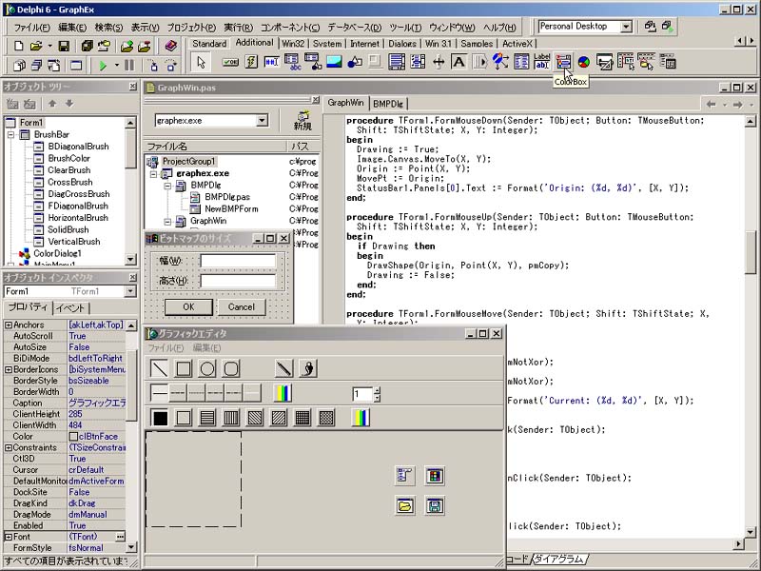Click the open dialog folder component icon
The image size is (761, 571).
tap(405, 505)
